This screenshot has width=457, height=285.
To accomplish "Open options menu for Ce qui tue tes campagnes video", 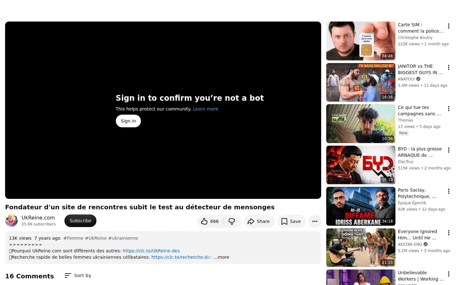I will click(x=449, y=109).
